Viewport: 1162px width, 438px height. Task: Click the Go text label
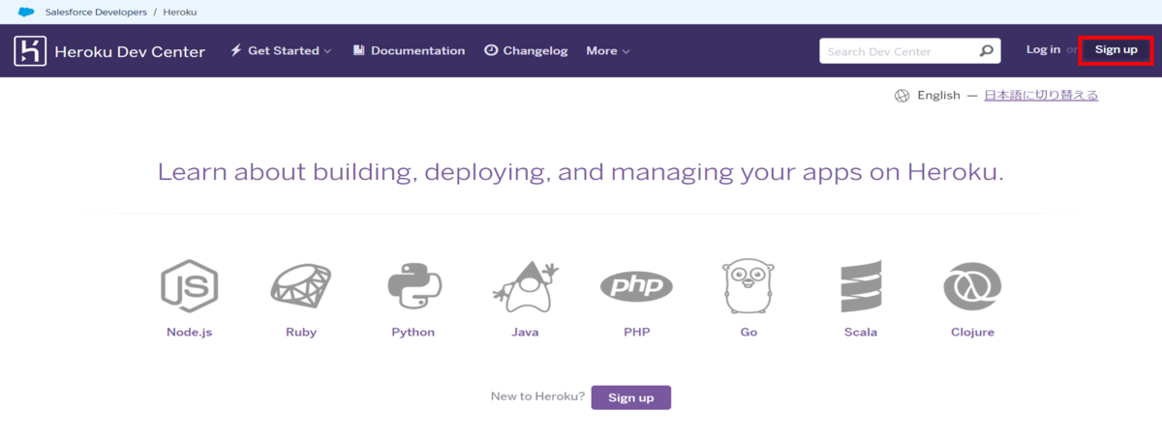pyautogui.click(x=749, y=332)
